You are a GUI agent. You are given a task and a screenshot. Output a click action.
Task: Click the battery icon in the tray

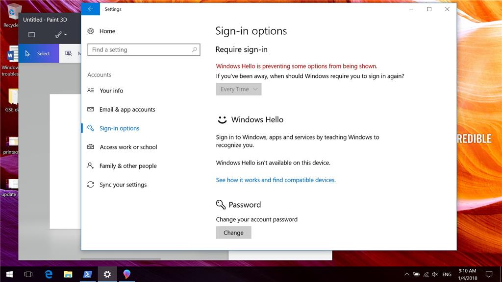pyautogui.click(x=416, y=274)
